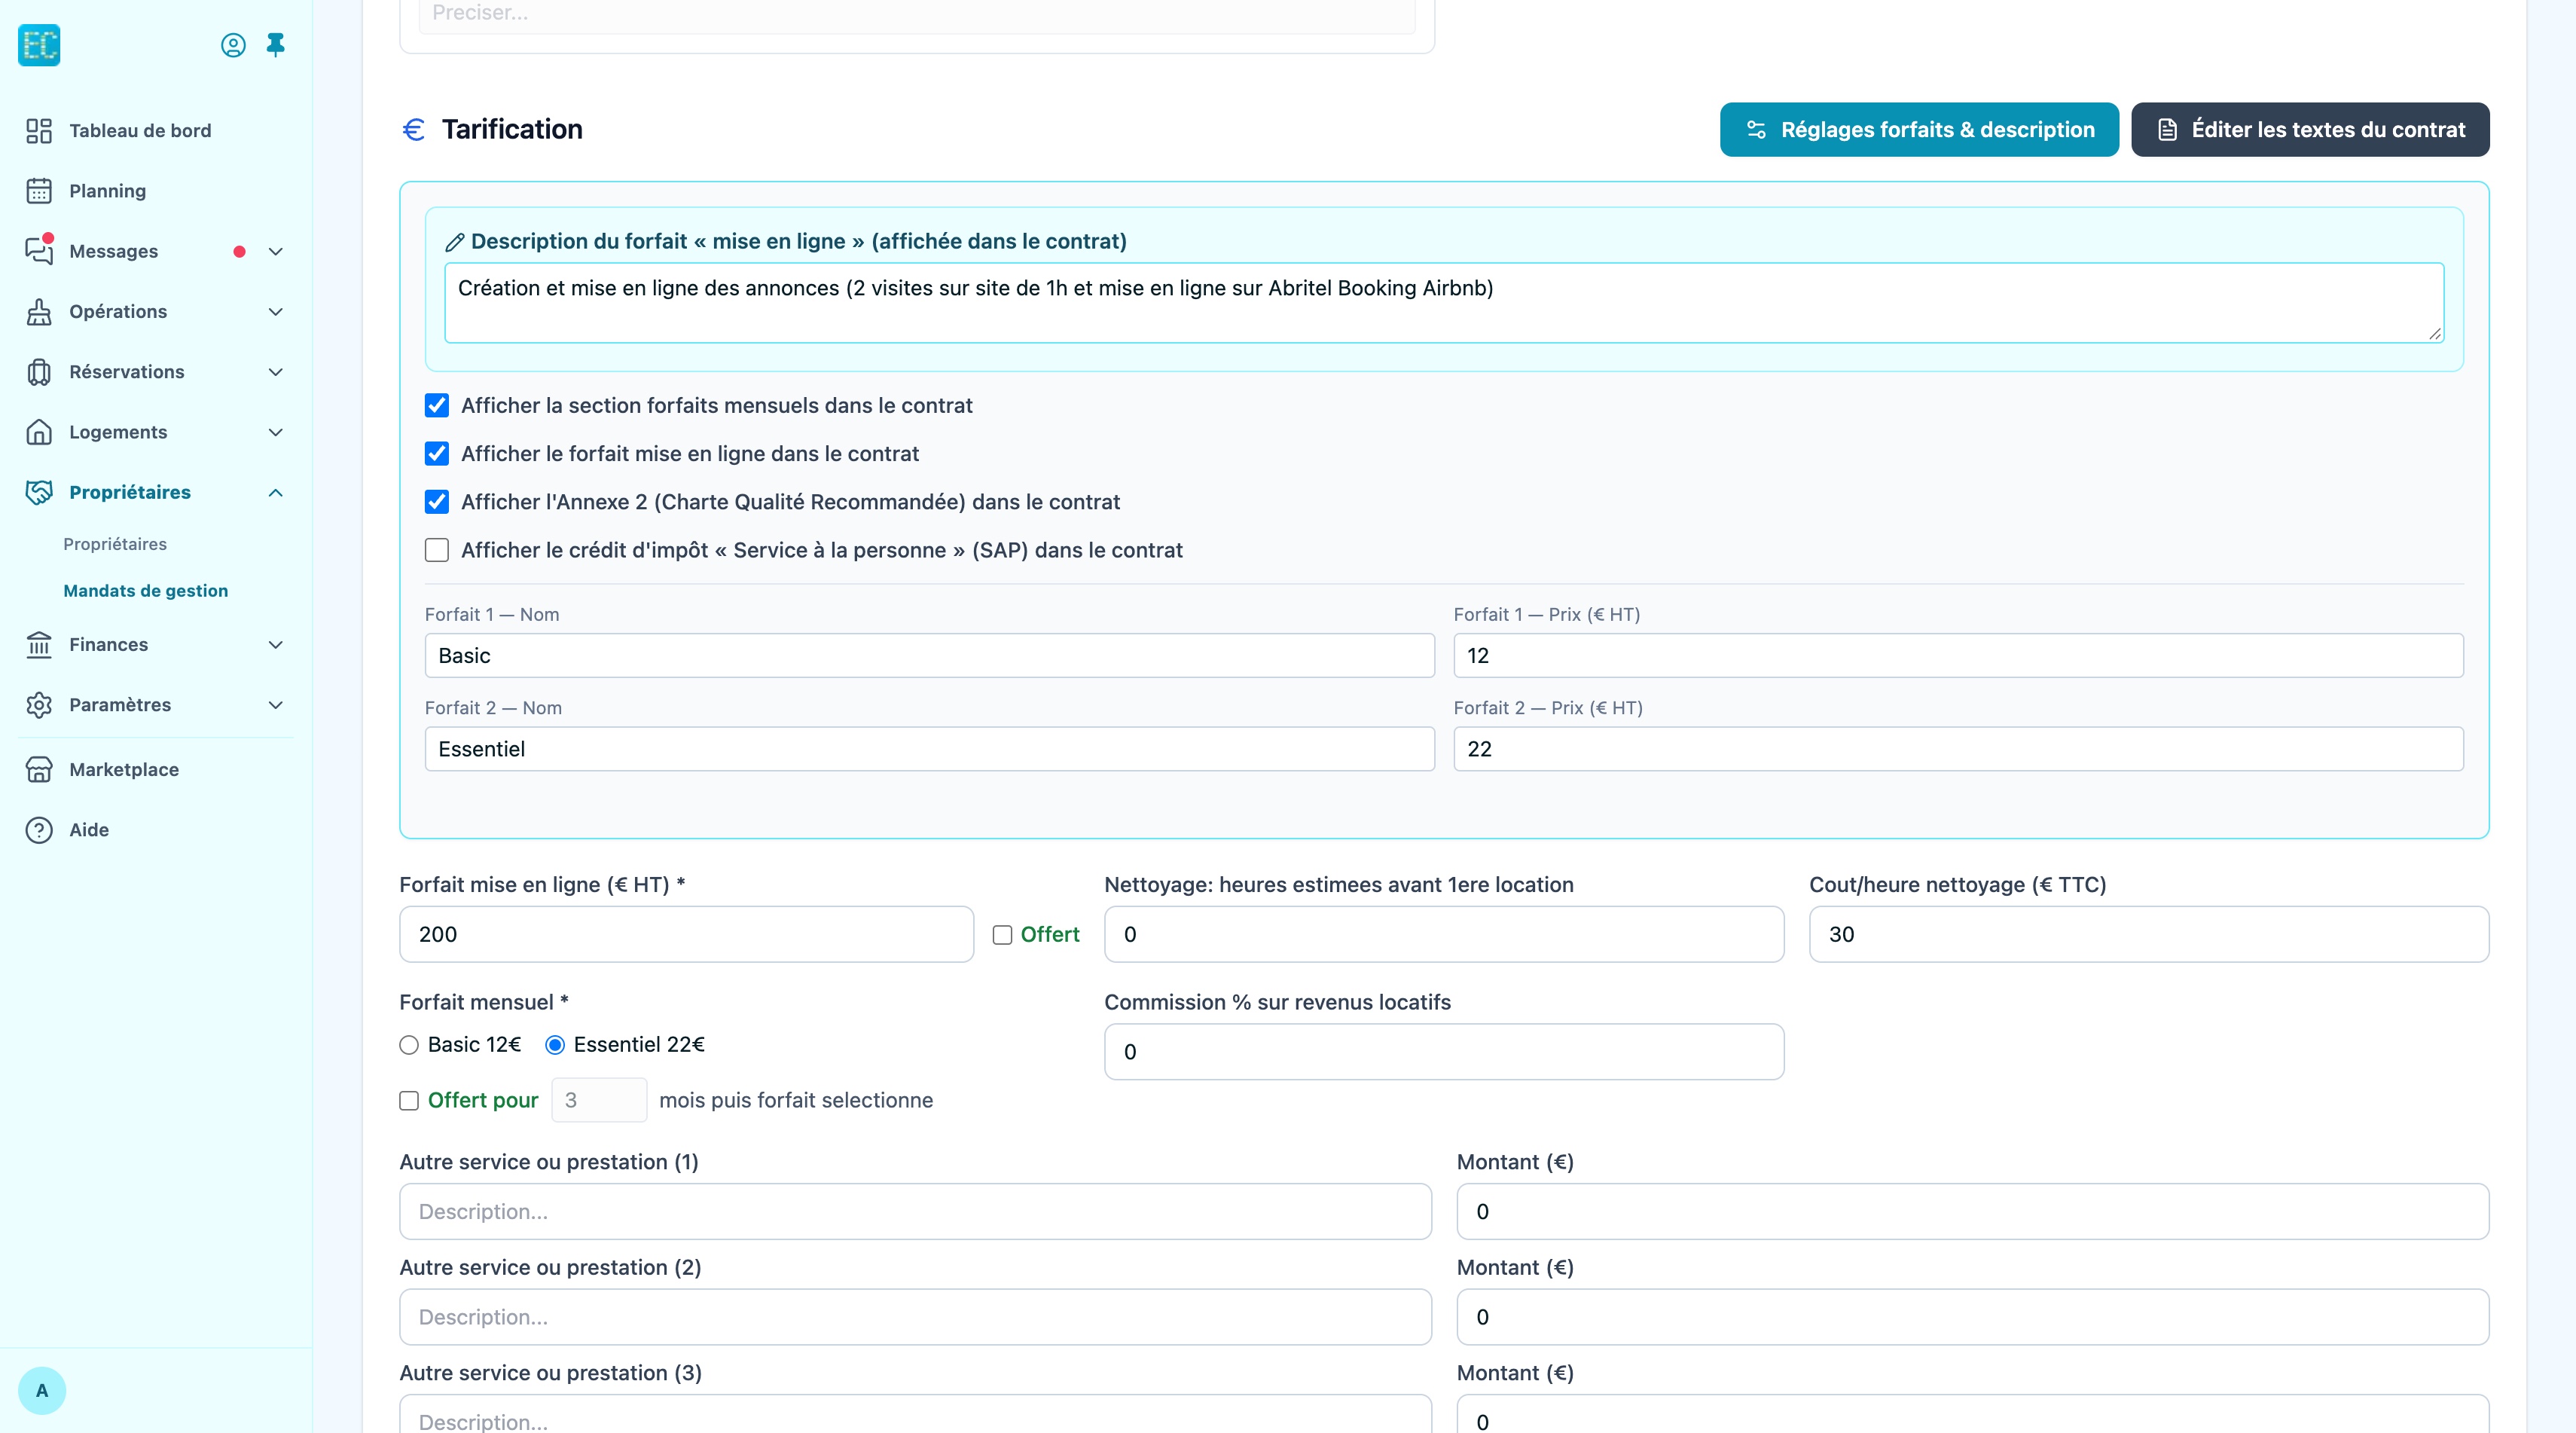Image resolution: width=2576 pixels, height=1433 pixels.
Task: Expand the Paramètres submenu chevron
Action: coord(276,705)
